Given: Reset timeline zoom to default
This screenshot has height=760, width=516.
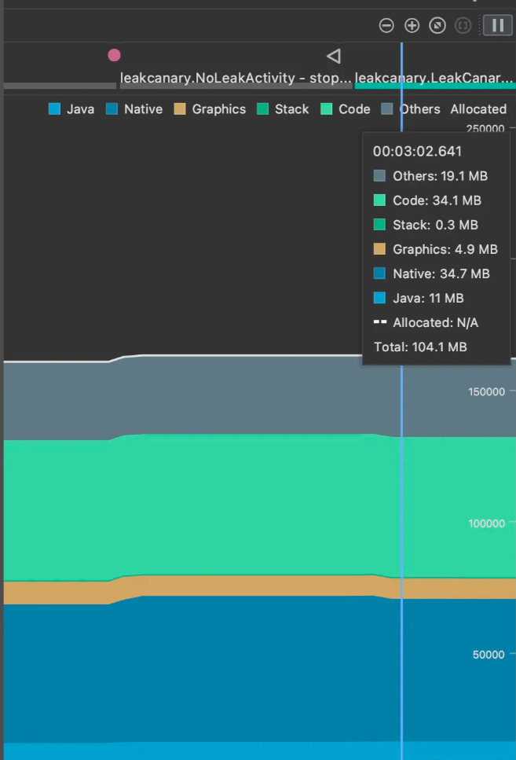Looking at the screenshot, I should click(437, 25).
